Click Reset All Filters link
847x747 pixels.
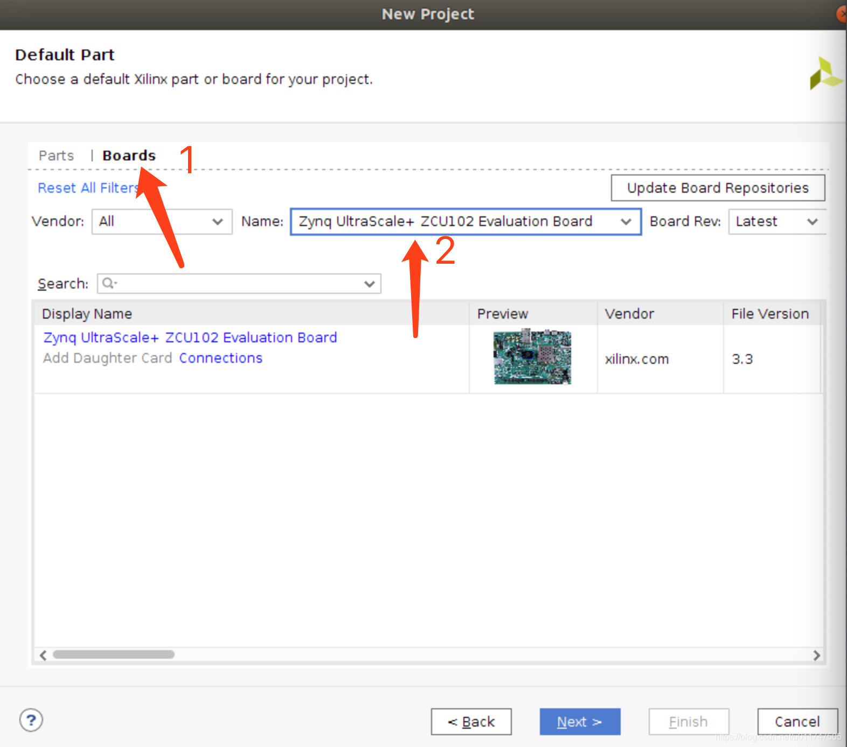[88, 188]
